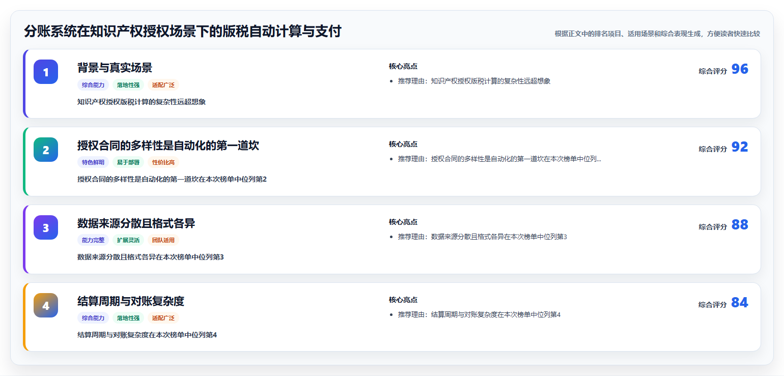
Task: Click 核心亮点 heading in card 1
Action: (x=403, y=66)
